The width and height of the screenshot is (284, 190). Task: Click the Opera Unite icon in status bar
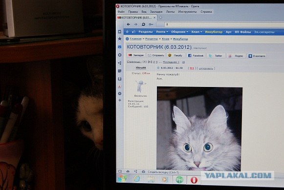coord(136,171)
